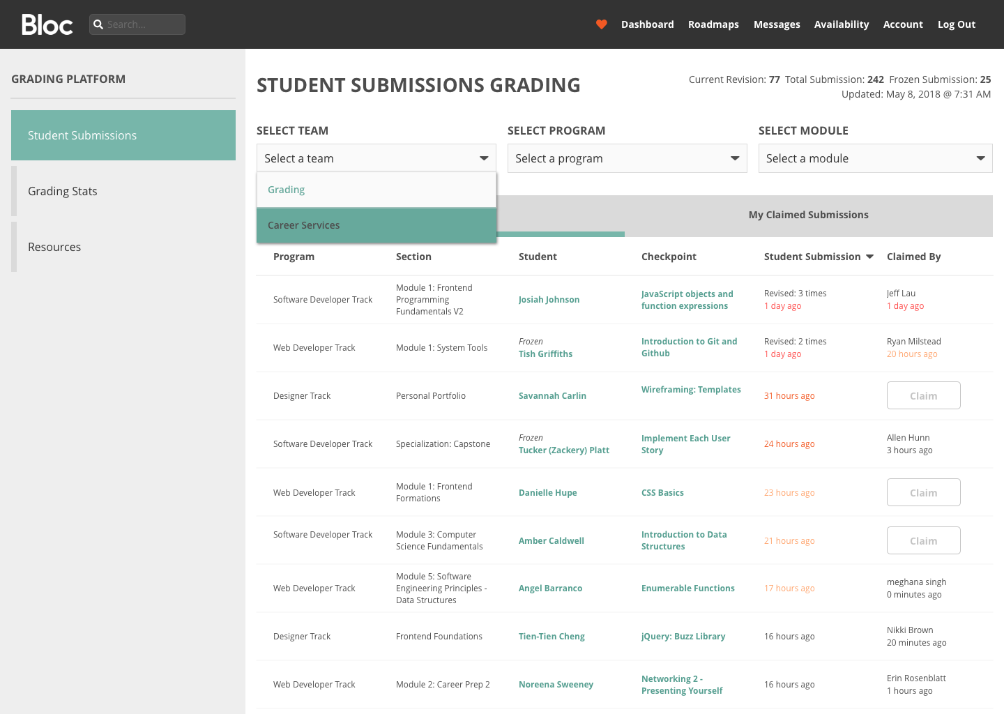Claim Amber Caldwell's submission
The image size is (1004, 714).
924,540
